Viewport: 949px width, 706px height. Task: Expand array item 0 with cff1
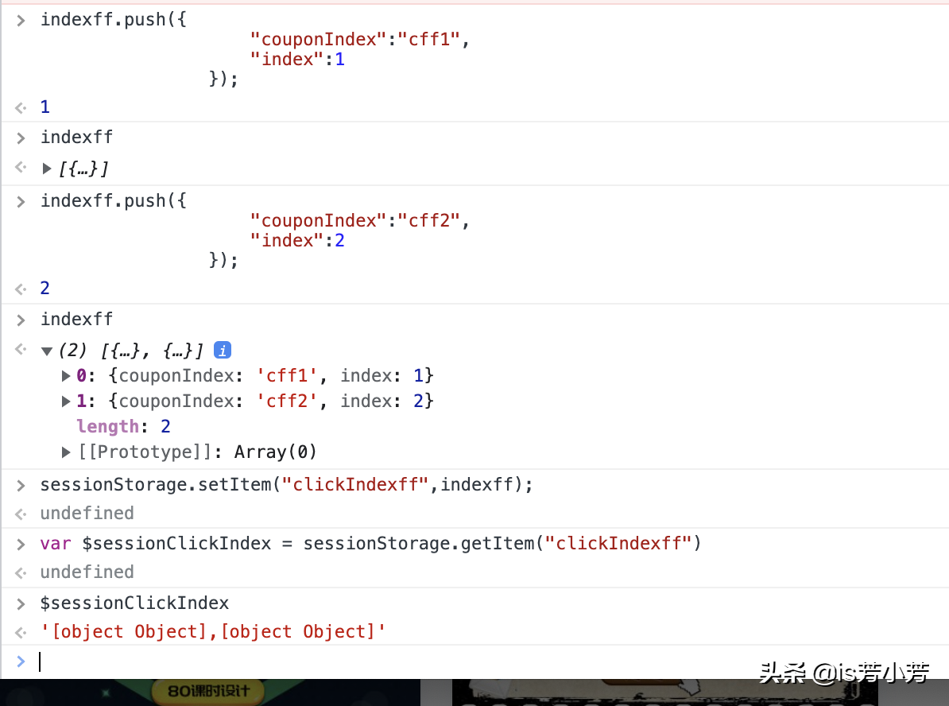66,376
